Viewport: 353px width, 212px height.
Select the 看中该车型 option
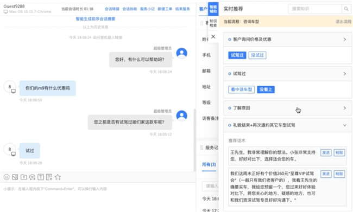[x=241, y=89]
